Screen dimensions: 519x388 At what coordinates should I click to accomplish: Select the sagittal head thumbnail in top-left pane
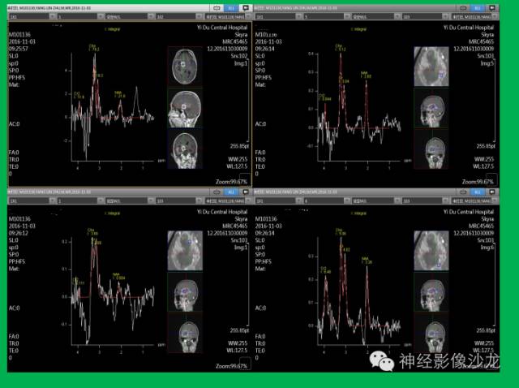(x=185, y=108)
